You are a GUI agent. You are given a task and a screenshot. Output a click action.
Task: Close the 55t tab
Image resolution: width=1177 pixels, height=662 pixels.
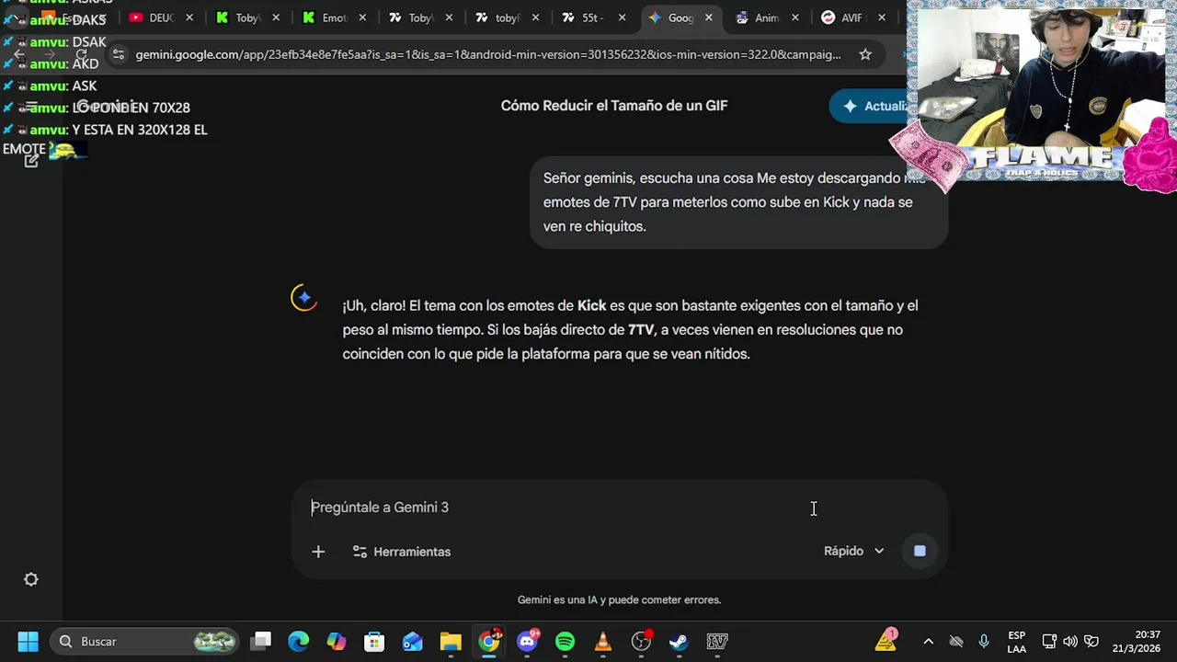point(623,17)
